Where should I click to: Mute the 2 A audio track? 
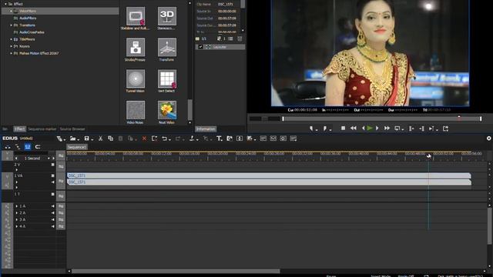tap(53, 213)
